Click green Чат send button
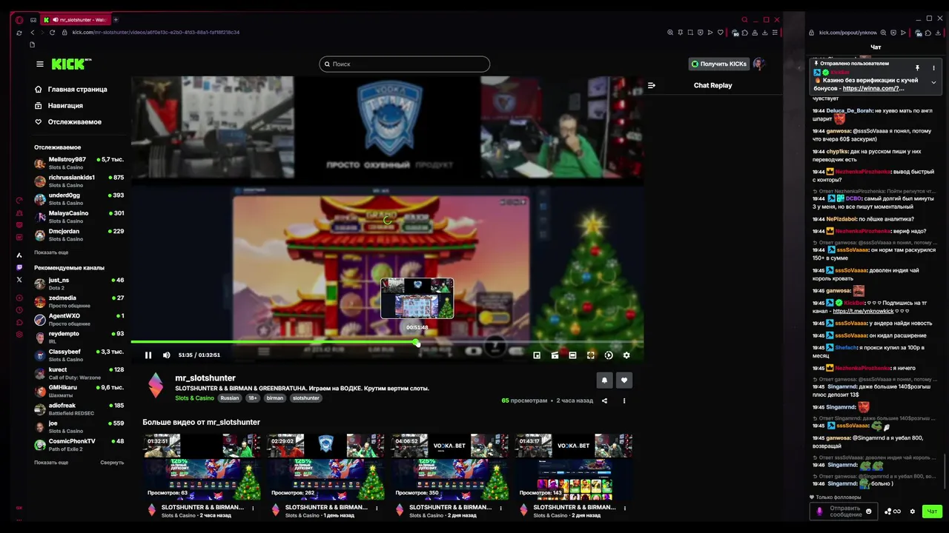 click(x=933, y=512)
